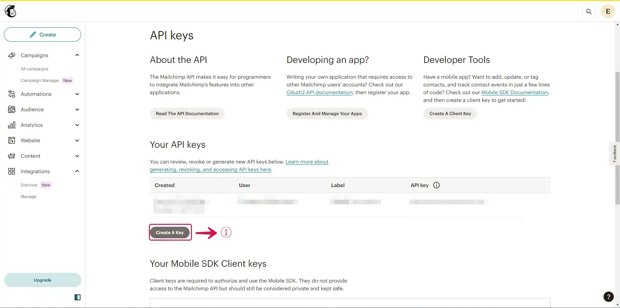
Task: Click the API key info icon
Action: coord(436,185)
